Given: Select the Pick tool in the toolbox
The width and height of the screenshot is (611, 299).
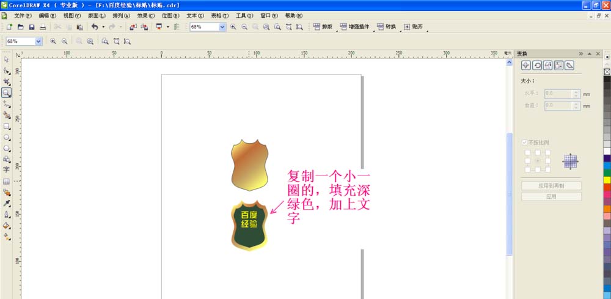Looking at the screenshot, I should 6,59.
